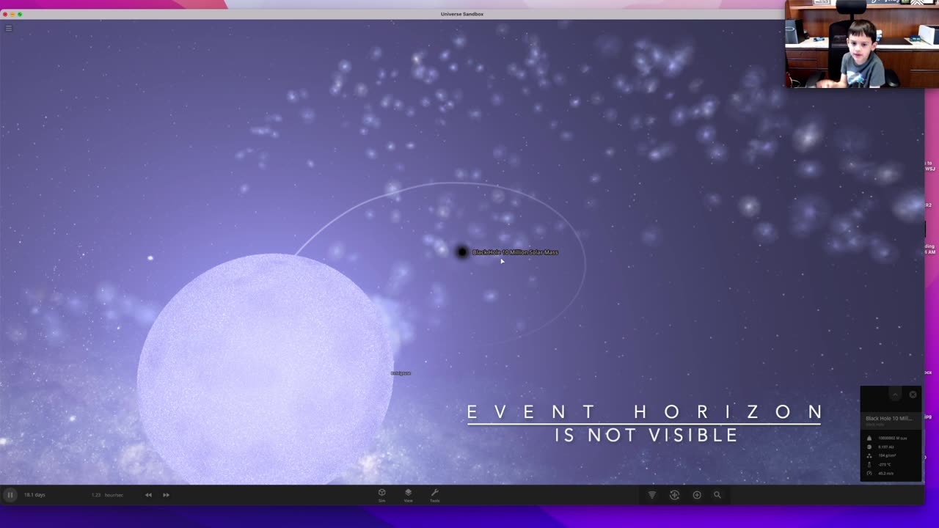Click the chart-style icon in the bottom bar
Screen dimensions: 939x528
(651, 495)
